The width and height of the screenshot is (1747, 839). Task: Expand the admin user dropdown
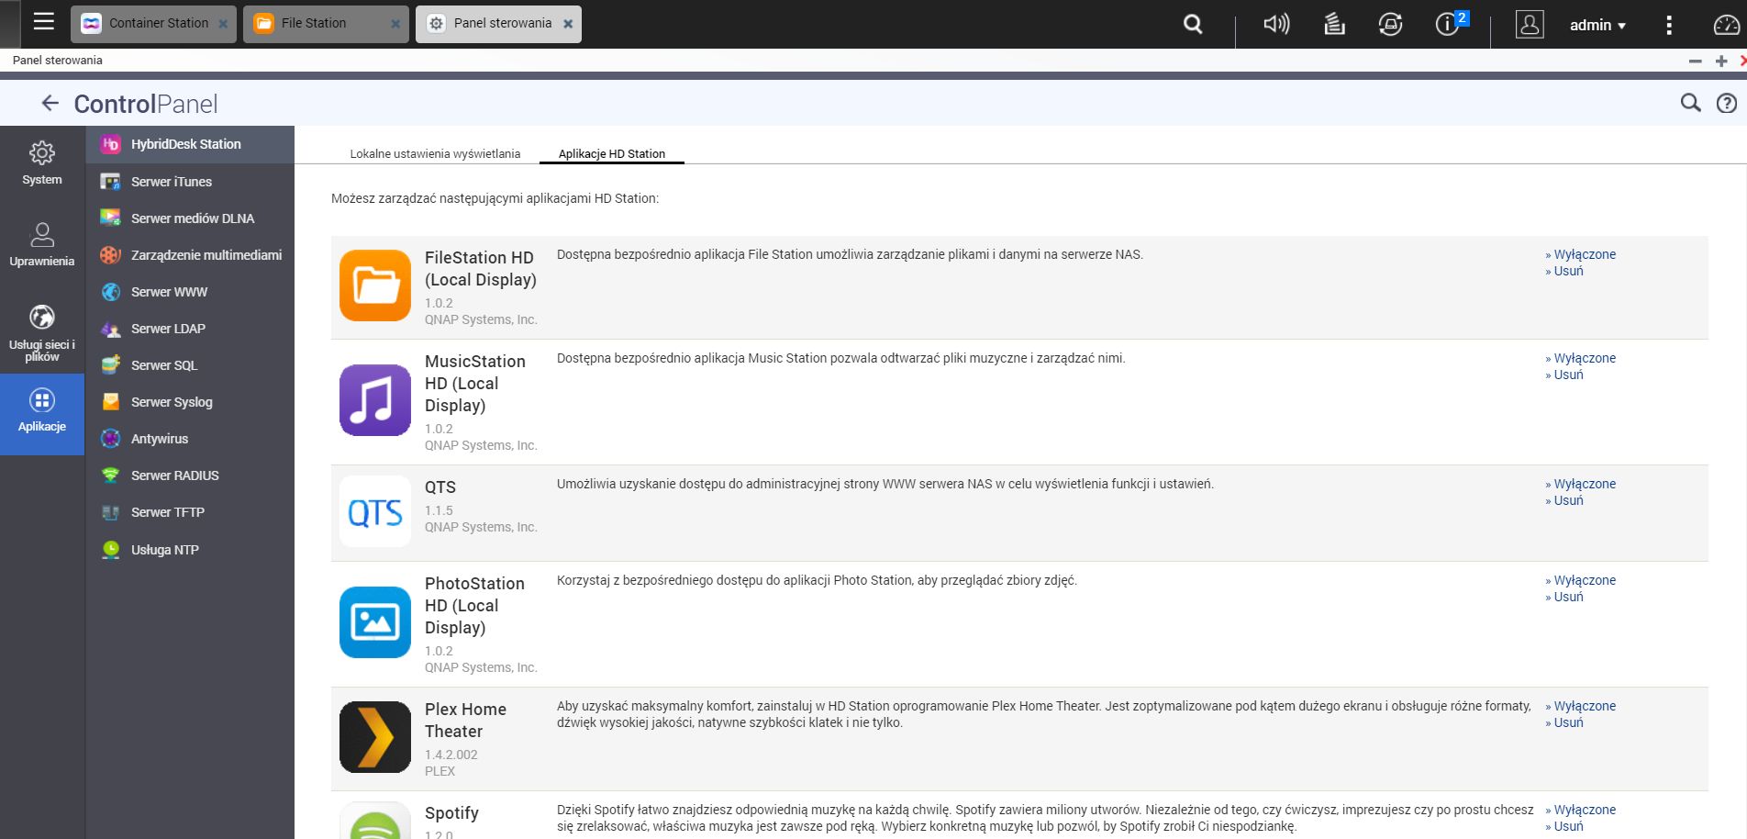click(x=1597, y=25)
